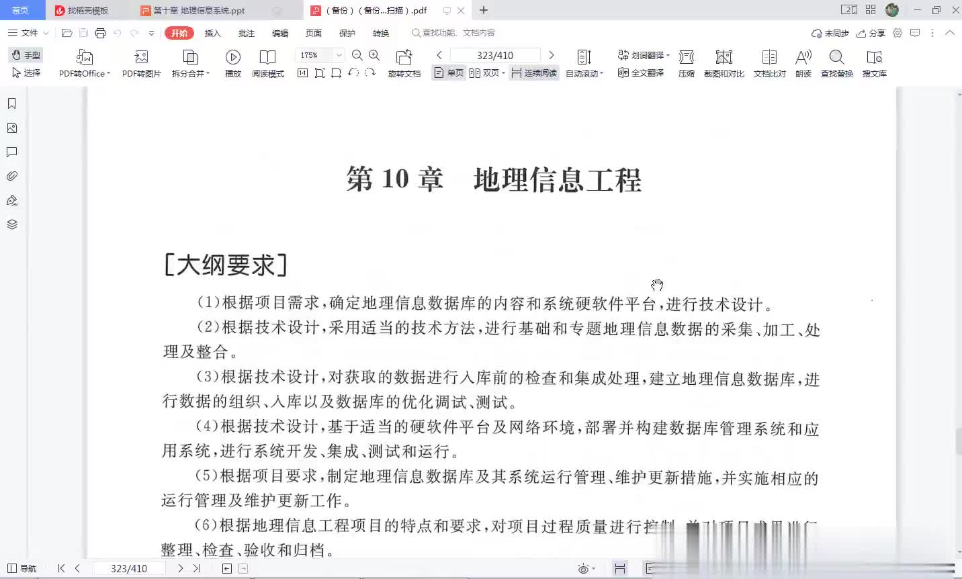962x579 pixels.
Task: Expand the 175% zoom level dropdown
Action: pos(339,55)
